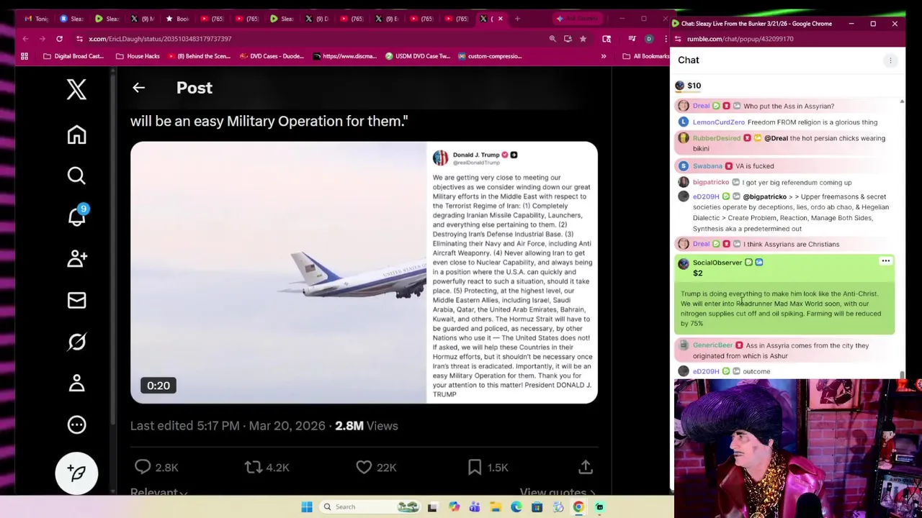The width and height of the screenshot is (922, 518).
Task: Go back from the Post view
Action: tap(138, 88)
